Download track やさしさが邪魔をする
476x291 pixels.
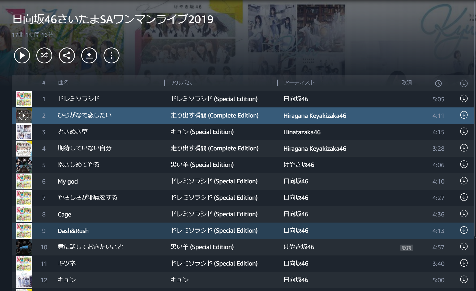(x=464, y=197)
